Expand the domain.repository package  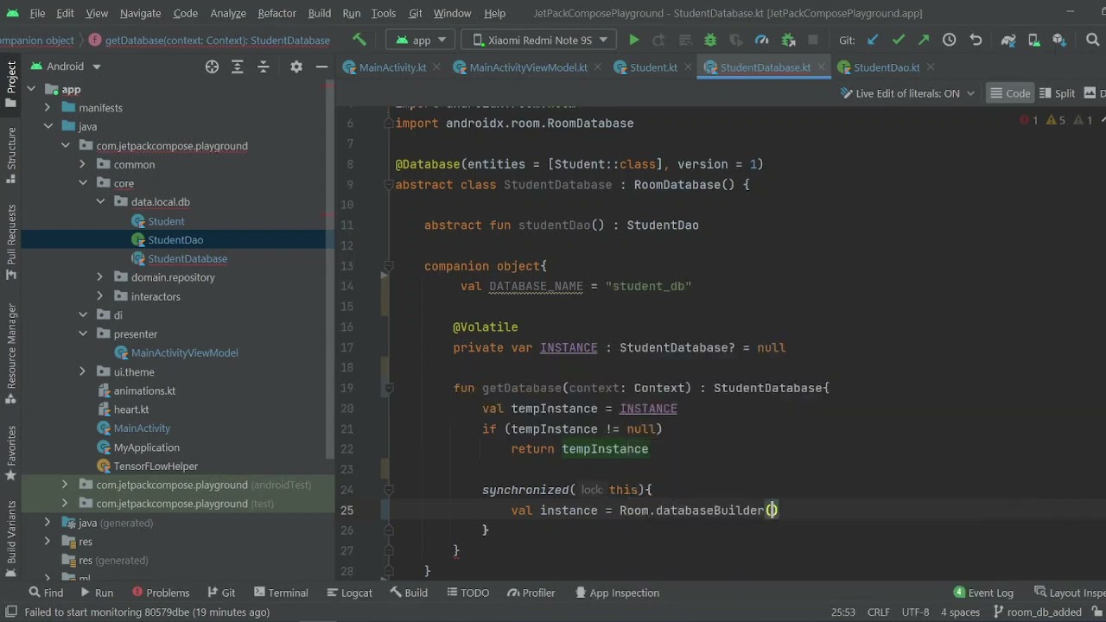99,277
